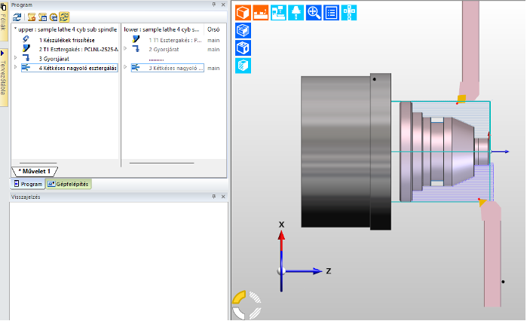Image resolution: width=527 pixels, height=321 pixels.
Task: Click the yellow insert on the upper turning tool
Action: [x=461, y=99]
